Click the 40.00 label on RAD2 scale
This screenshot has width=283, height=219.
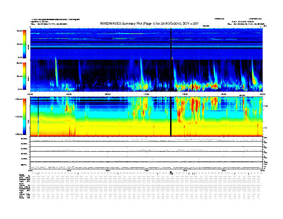pyautogui.click(x=19, y=31)
